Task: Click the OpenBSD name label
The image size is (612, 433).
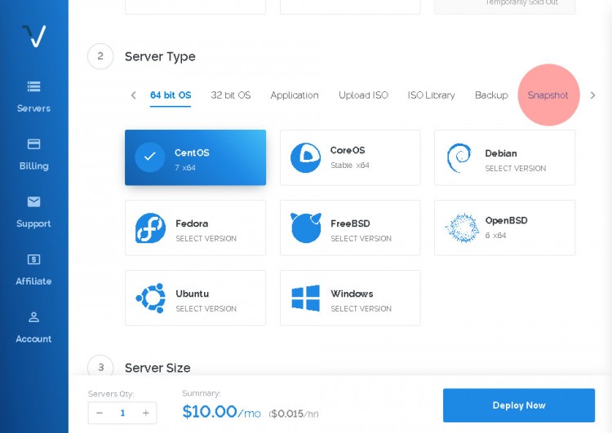Action: pyautogui.click(x=506, y=221)
